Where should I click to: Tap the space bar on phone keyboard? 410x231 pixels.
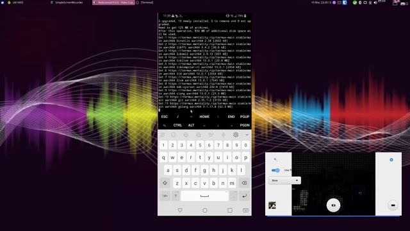[x=204, y=196]
